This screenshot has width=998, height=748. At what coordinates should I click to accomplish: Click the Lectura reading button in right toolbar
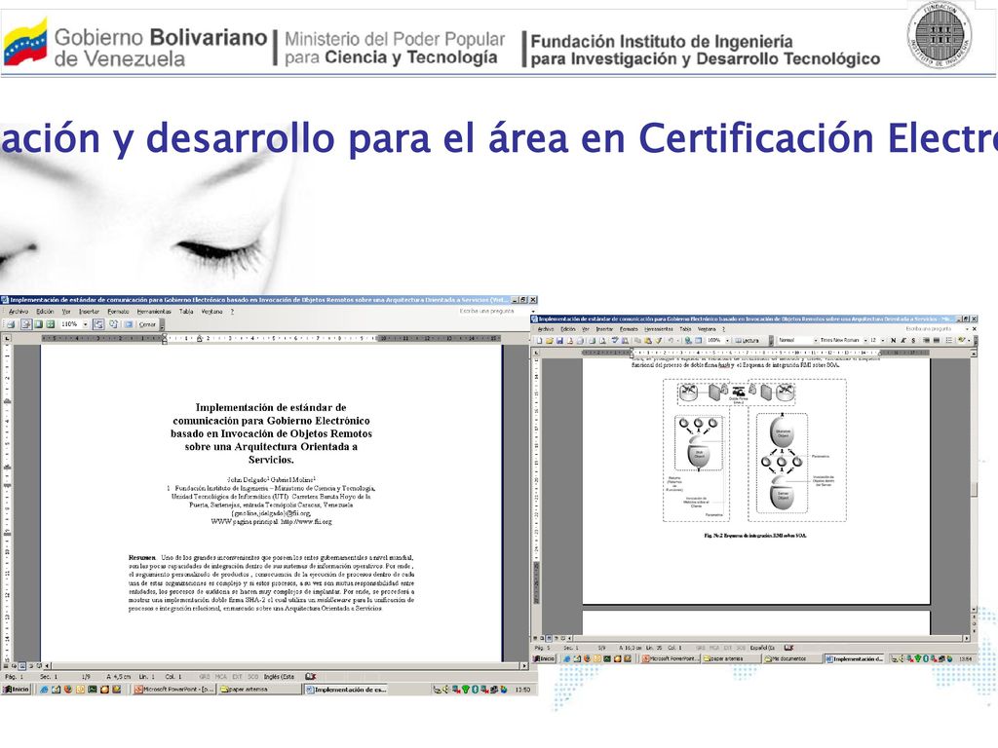point(748,340)
